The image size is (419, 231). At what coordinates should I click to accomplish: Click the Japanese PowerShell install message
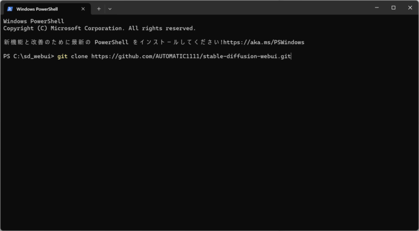(113, 42)
